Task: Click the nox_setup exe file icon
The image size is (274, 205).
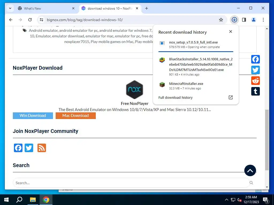Action: (x=162, y=43)
